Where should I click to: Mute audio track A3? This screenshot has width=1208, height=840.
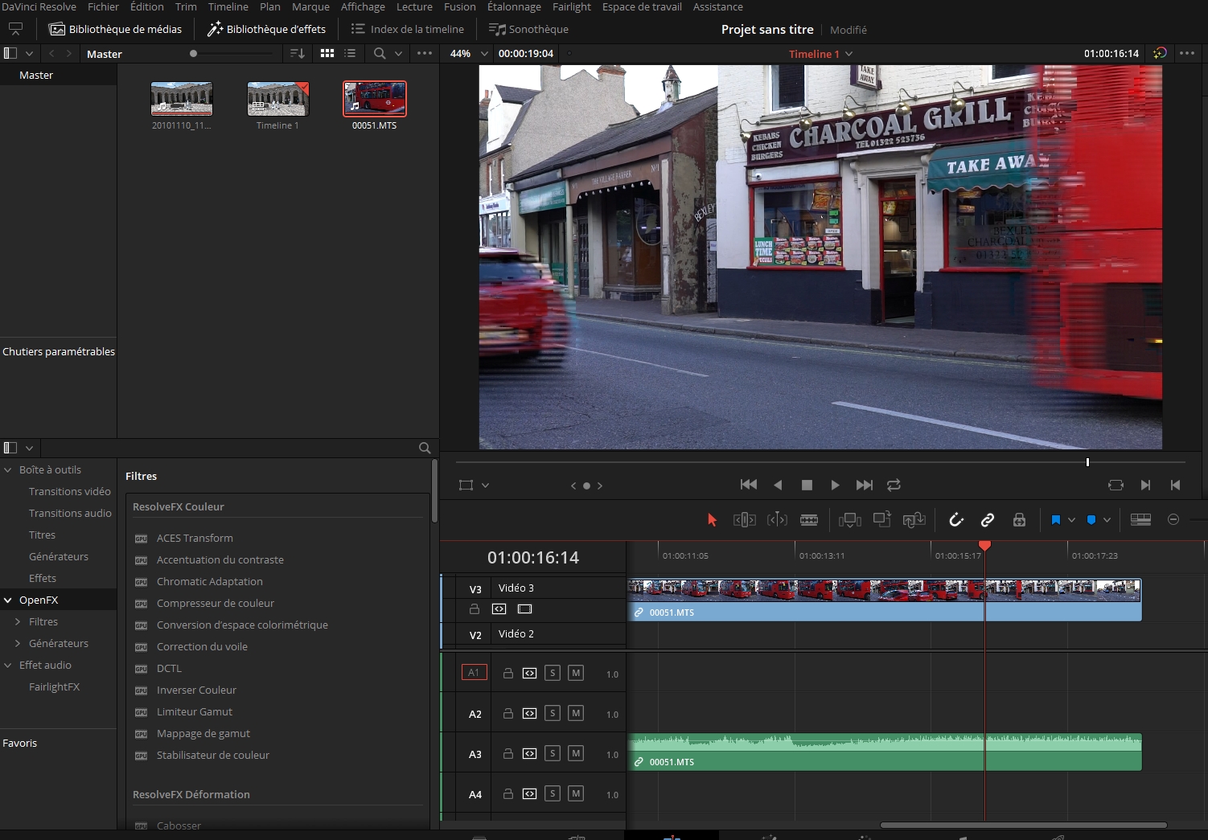click(576, 753)
